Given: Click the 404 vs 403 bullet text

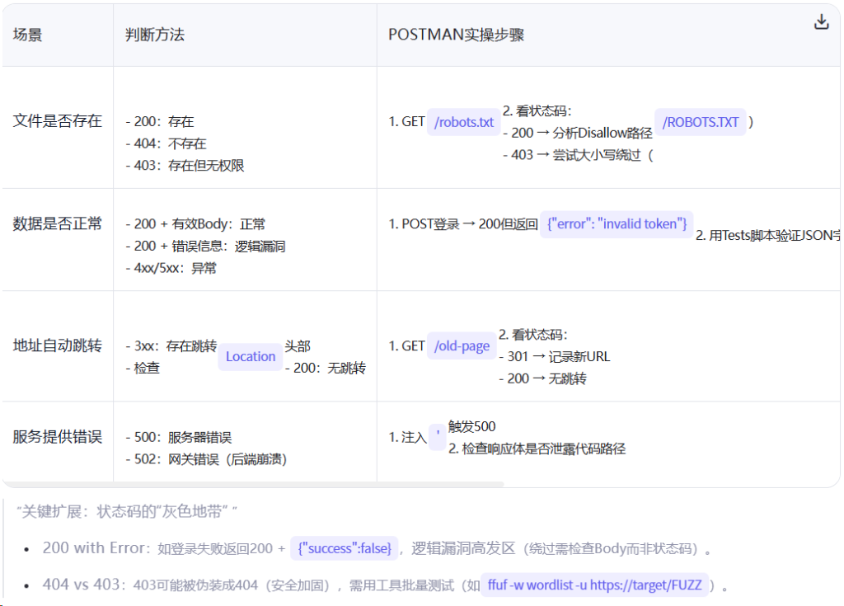Looking at the screenshot, I should coord(79,585).
